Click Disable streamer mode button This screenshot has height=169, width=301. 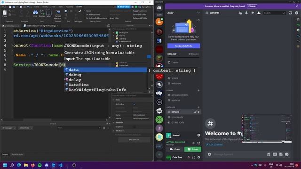coord(252,6)
